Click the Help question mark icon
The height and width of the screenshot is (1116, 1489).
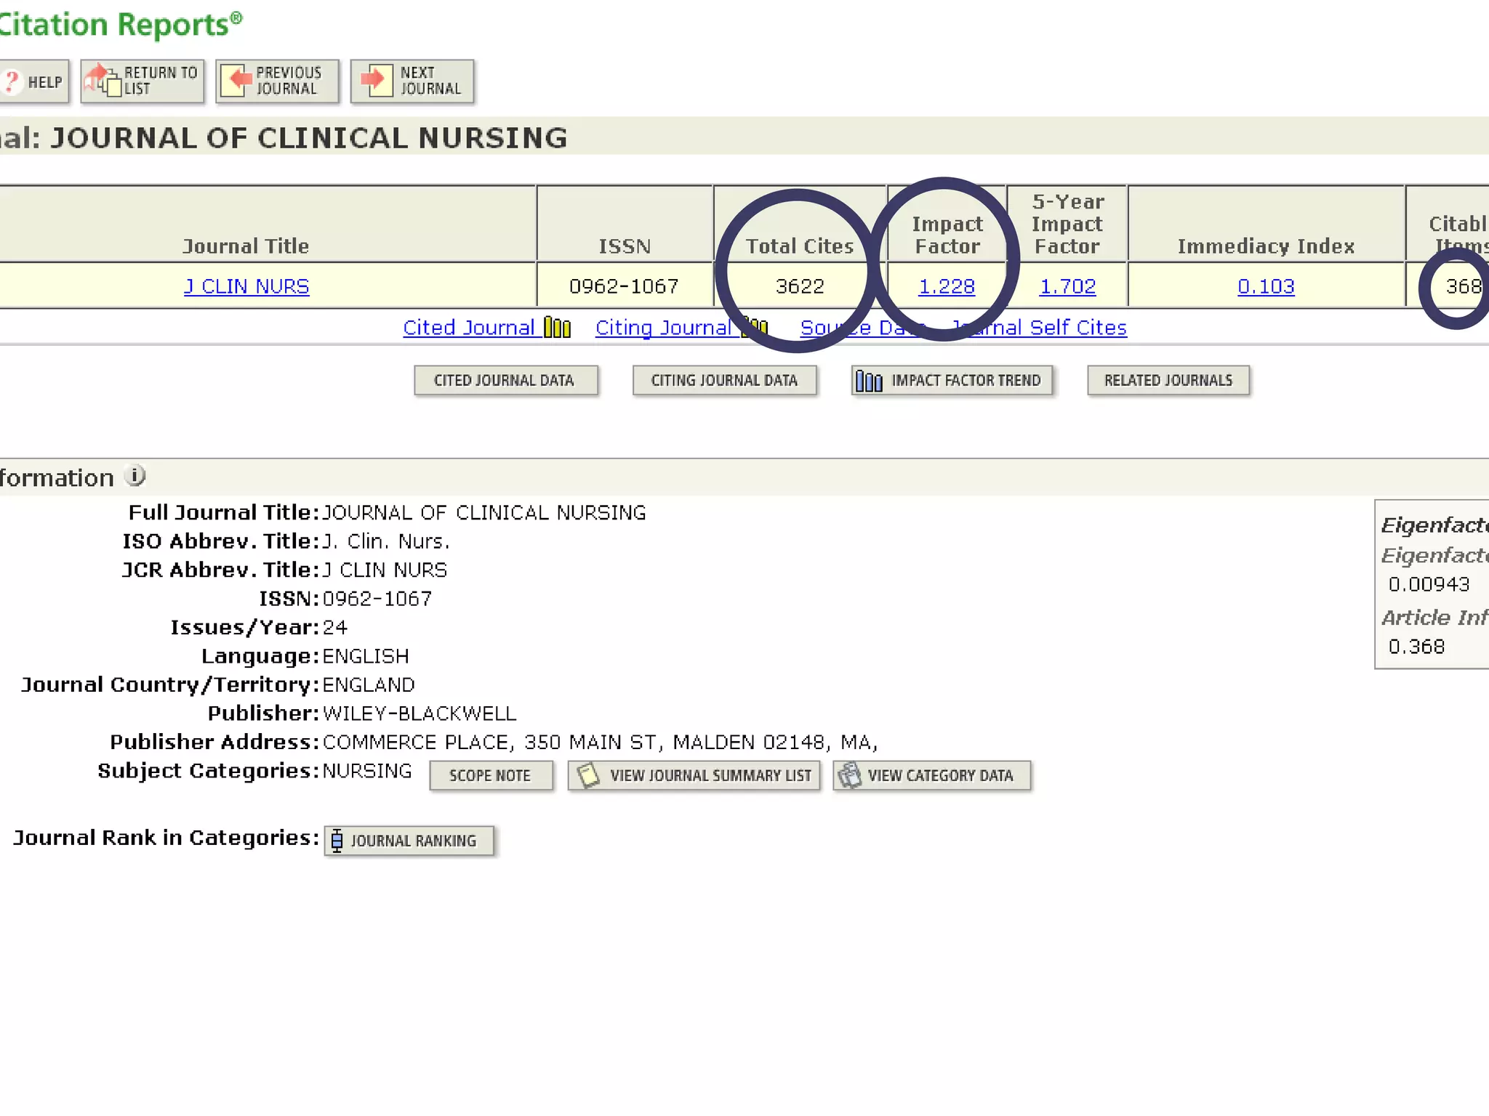click(12, 81)
